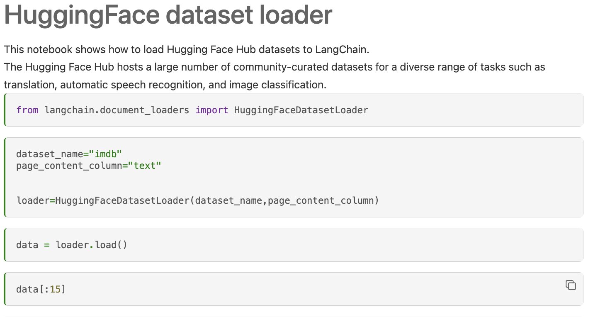Click the loader=HuggingFaceDatasetLoader(...) line
Viewport: 593px width, 317px height.
(197, 201)
